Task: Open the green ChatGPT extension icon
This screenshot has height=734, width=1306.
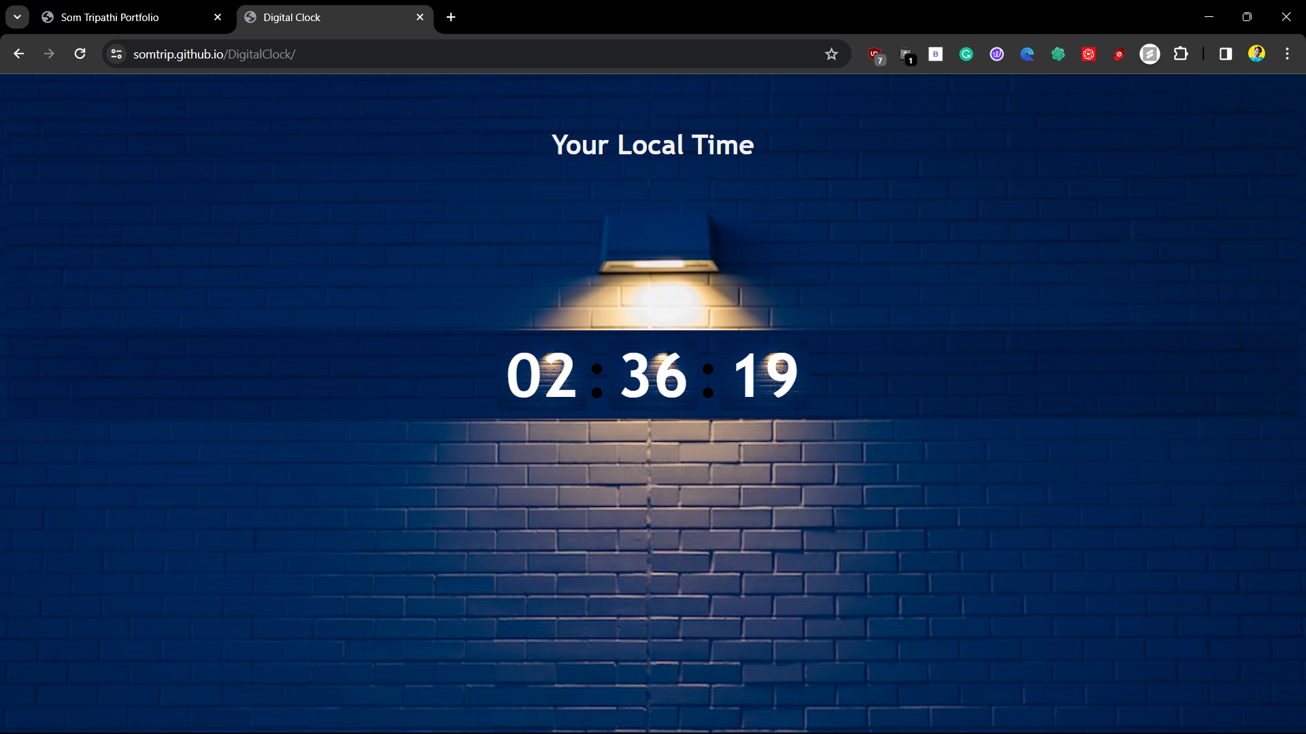Action: click(x=1058, y=54)
